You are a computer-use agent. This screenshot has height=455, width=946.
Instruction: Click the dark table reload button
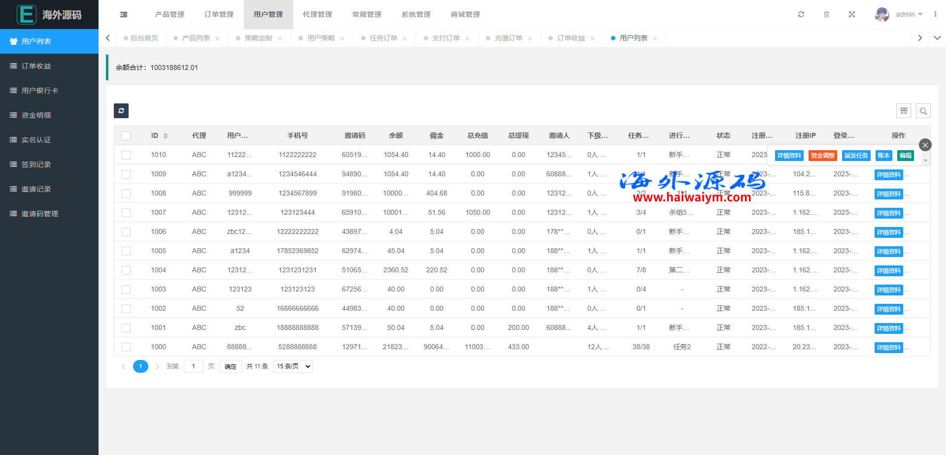pyautogui.click(x=121, y=111)
